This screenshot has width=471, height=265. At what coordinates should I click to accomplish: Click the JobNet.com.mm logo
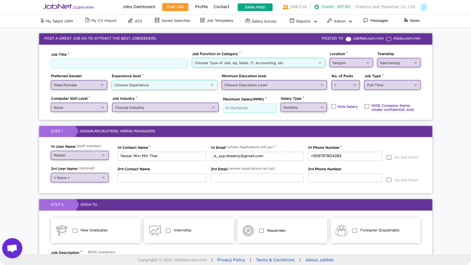point(69,7)
